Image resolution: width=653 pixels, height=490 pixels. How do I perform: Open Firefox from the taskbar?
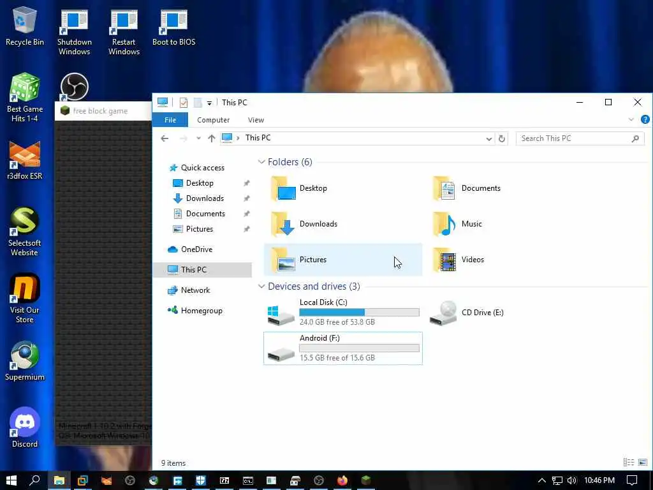[x=342, y=480]
